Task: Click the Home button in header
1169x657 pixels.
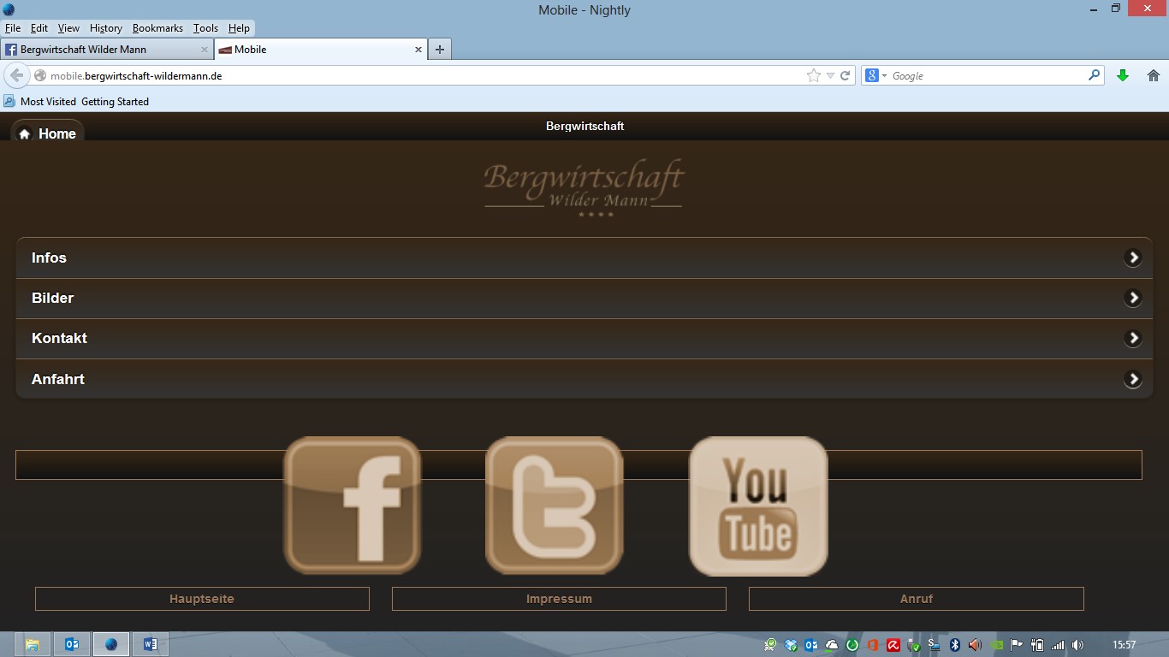Action: coord(48,133)
